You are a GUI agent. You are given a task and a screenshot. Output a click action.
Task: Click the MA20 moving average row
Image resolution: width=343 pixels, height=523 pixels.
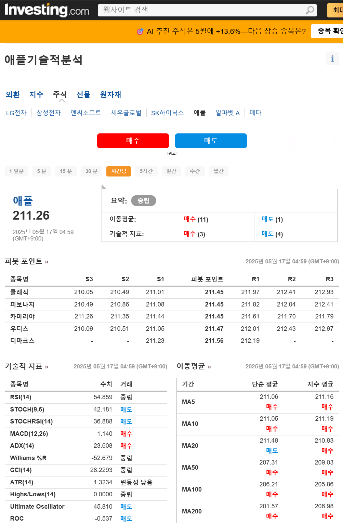258,446
